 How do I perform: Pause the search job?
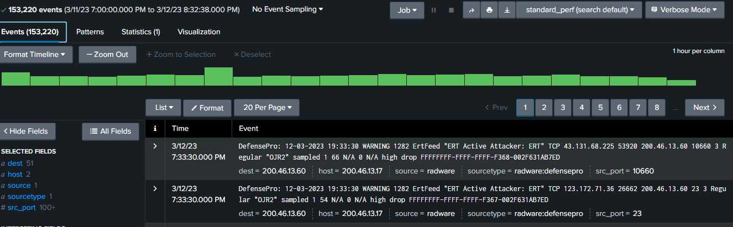pos(433,10)
